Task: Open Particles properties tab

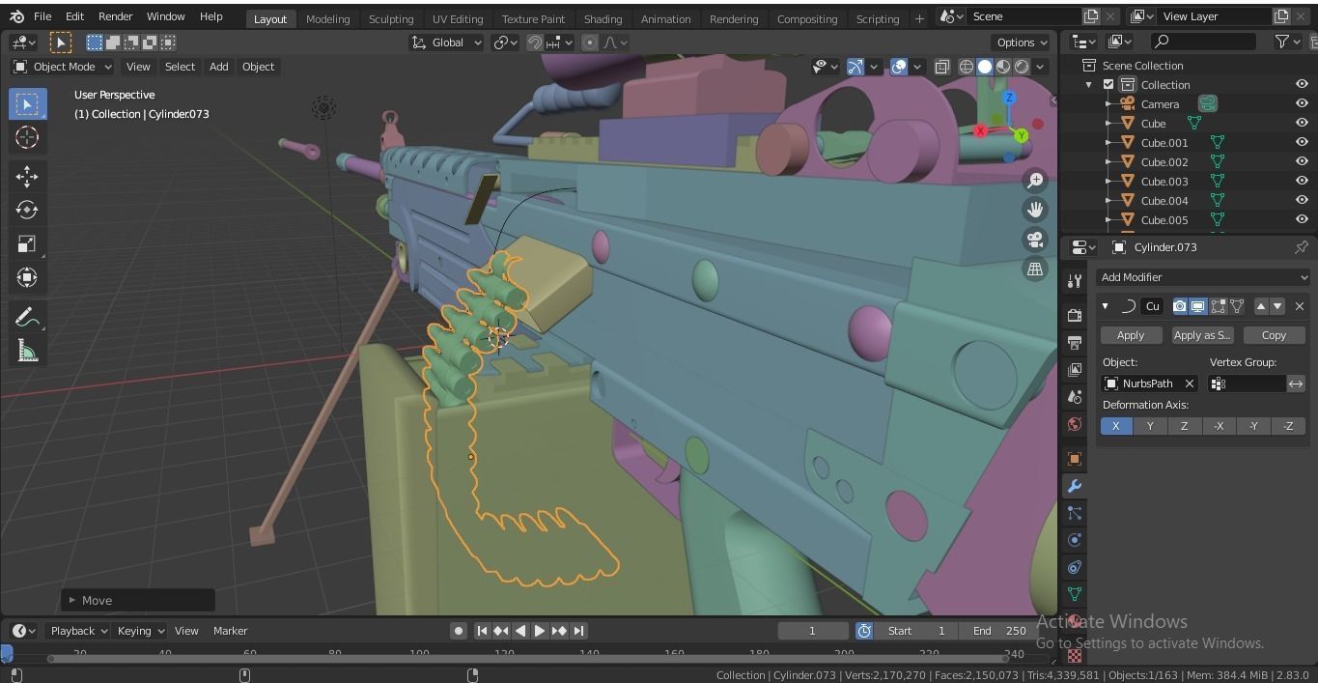Action: pos(1075,513)
